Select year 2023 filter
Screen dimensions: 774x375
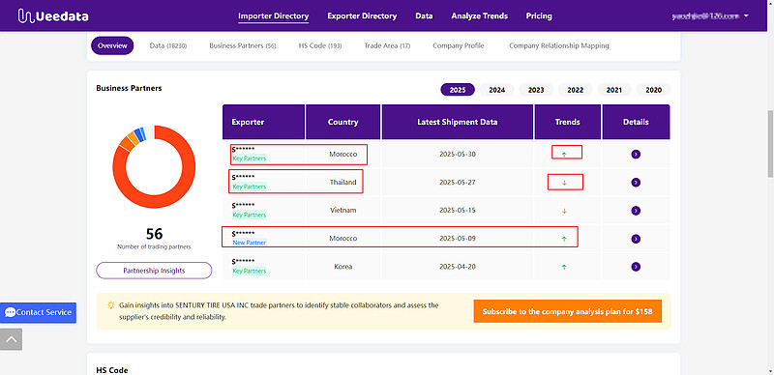[x=536, y=90]
